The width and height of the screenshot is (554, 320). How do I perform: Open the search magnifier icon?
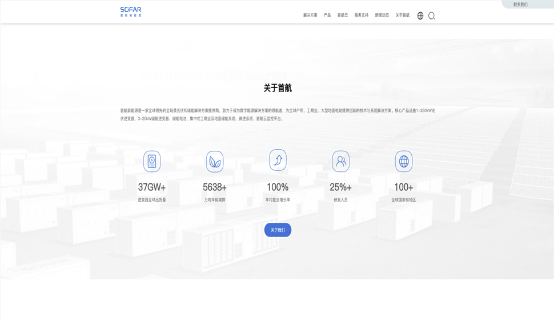pyautogui.click(x=431, y=16)
